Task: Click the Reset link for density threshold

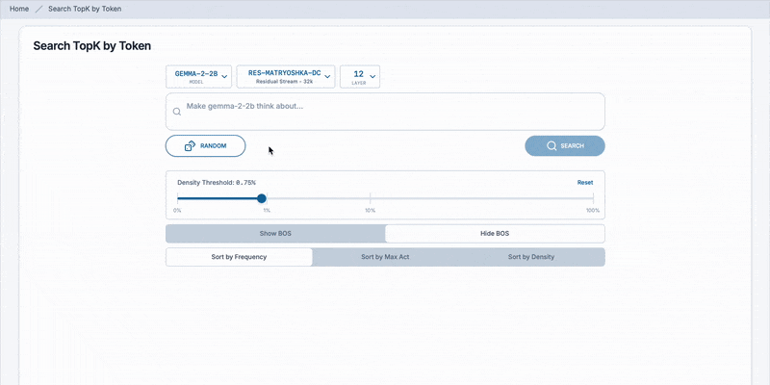Action: (585, 182)
